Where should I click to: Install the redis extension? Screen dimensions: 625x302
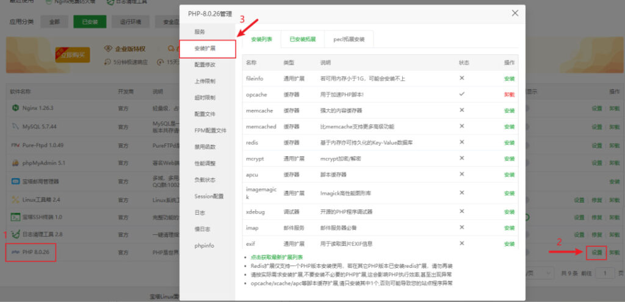510,142
